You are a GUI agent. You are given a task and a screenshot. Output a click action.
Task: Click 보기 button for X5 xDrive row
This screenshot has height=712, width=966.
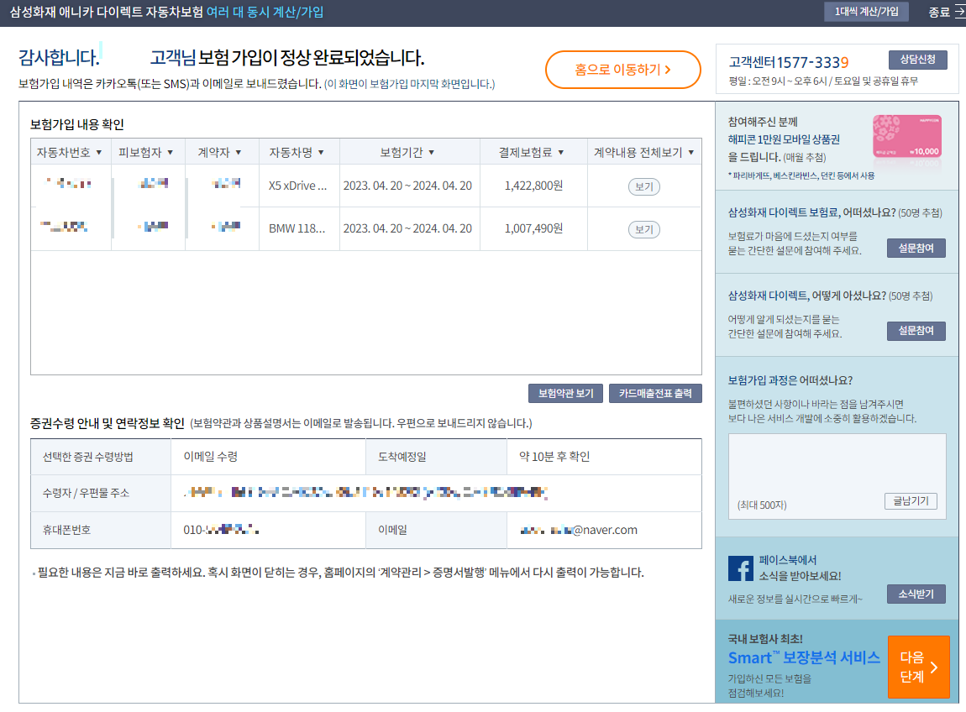point(643,186)
